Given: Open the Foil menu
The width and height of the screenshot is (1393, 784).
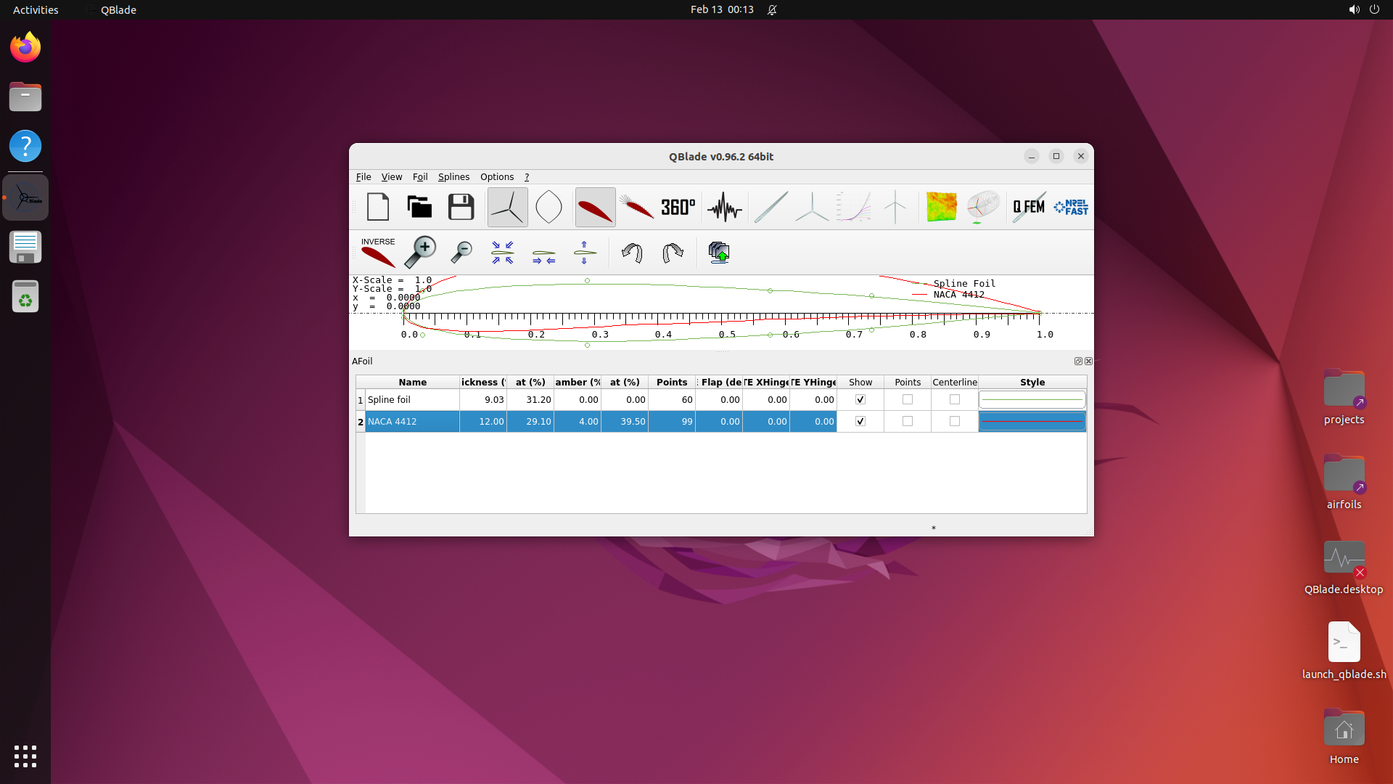Looking at the screenshot, I should click(420, 177).
